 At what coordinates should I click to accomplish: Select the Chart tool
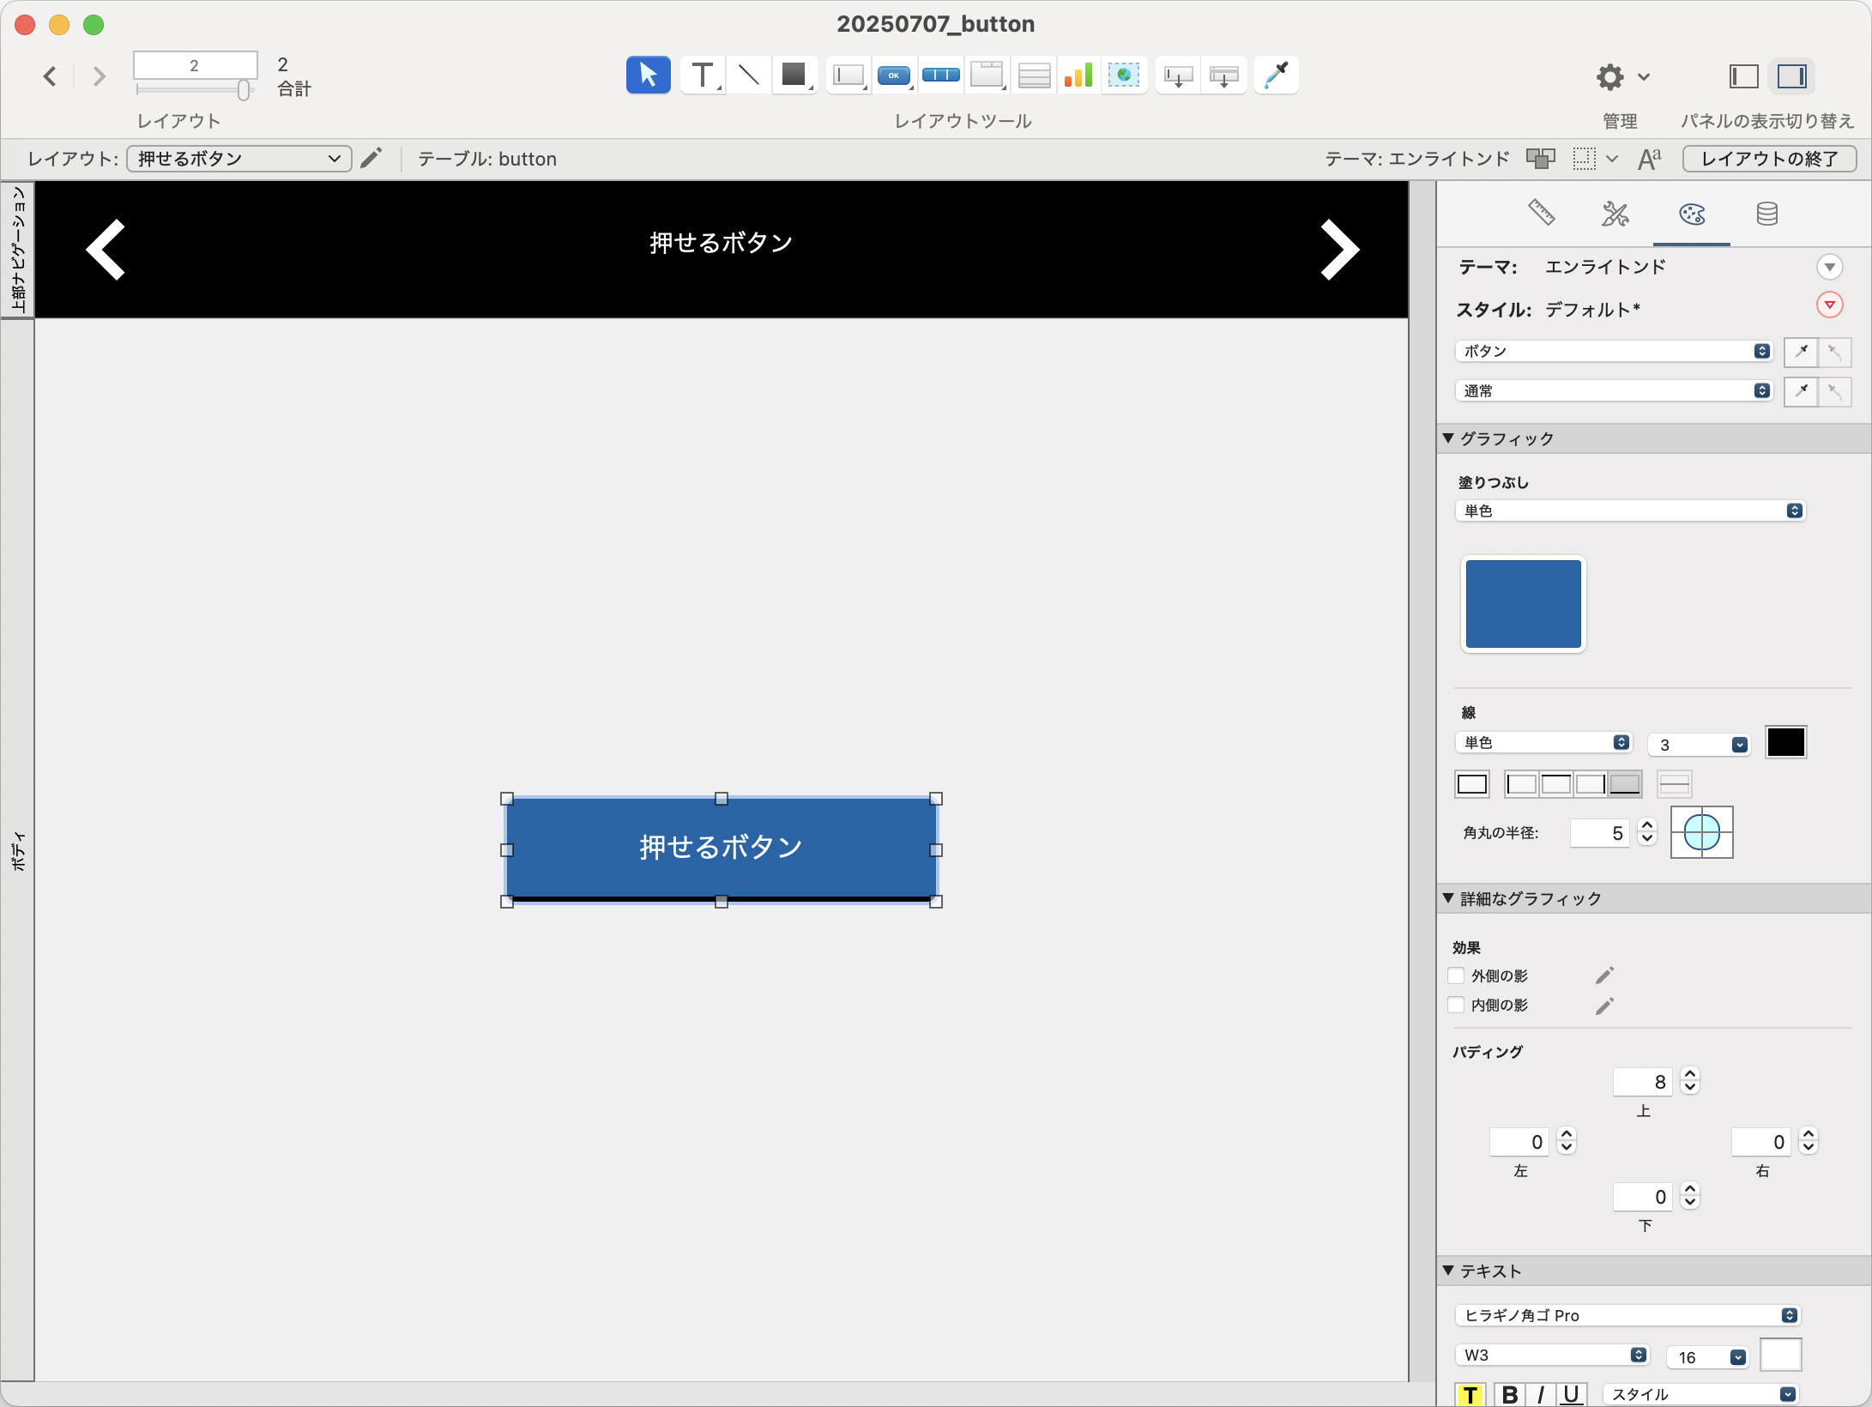1078,75
